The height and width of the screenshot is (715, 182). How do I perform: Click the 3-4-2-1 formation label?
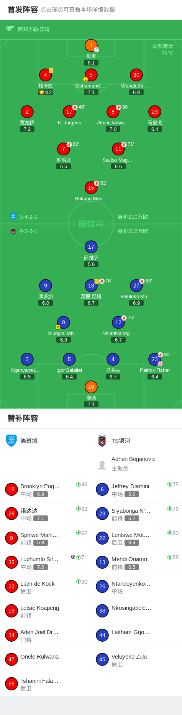[x=28, y=217]
